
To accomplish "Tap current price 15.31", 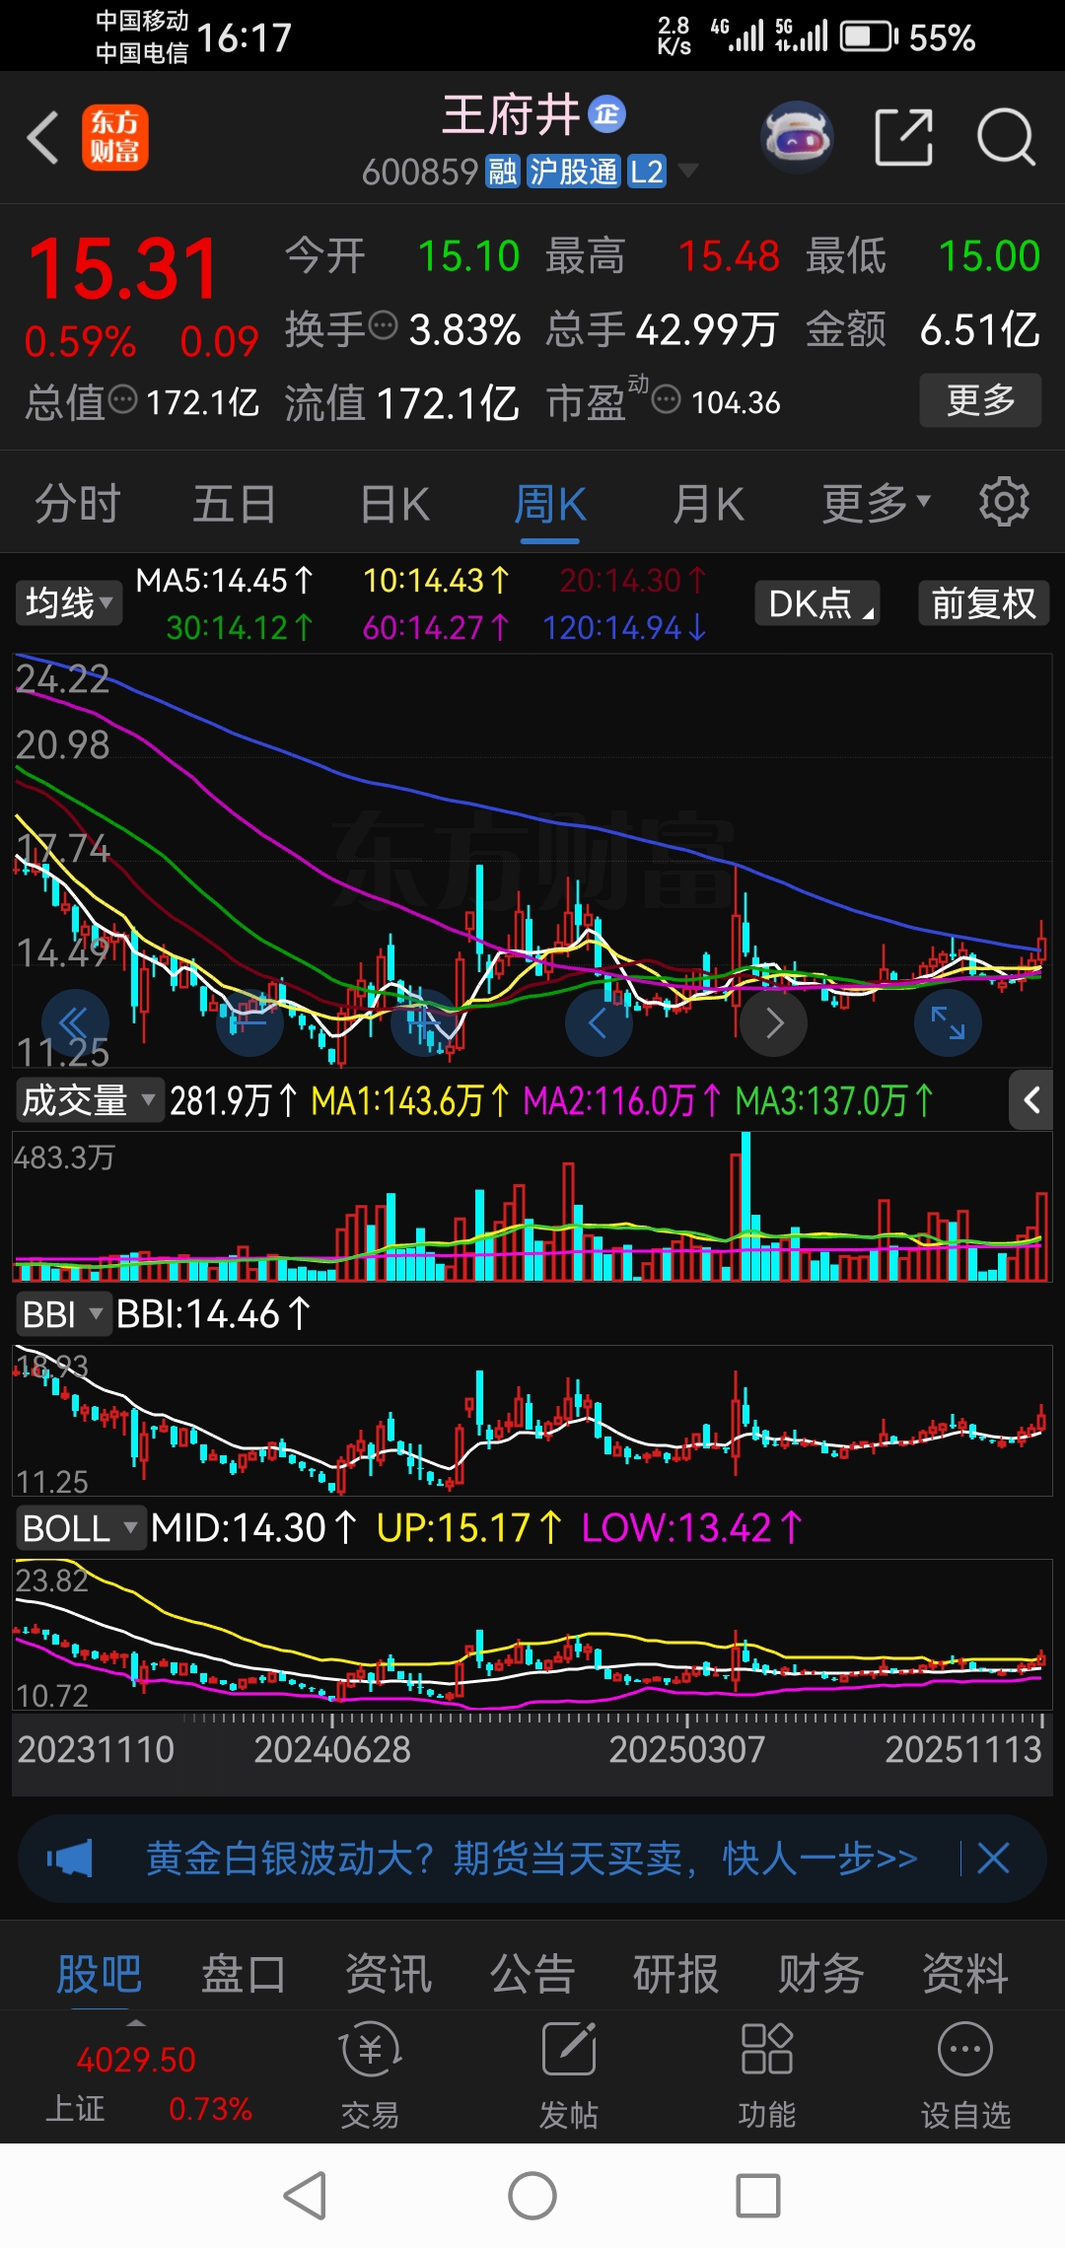I will point(123,268).
